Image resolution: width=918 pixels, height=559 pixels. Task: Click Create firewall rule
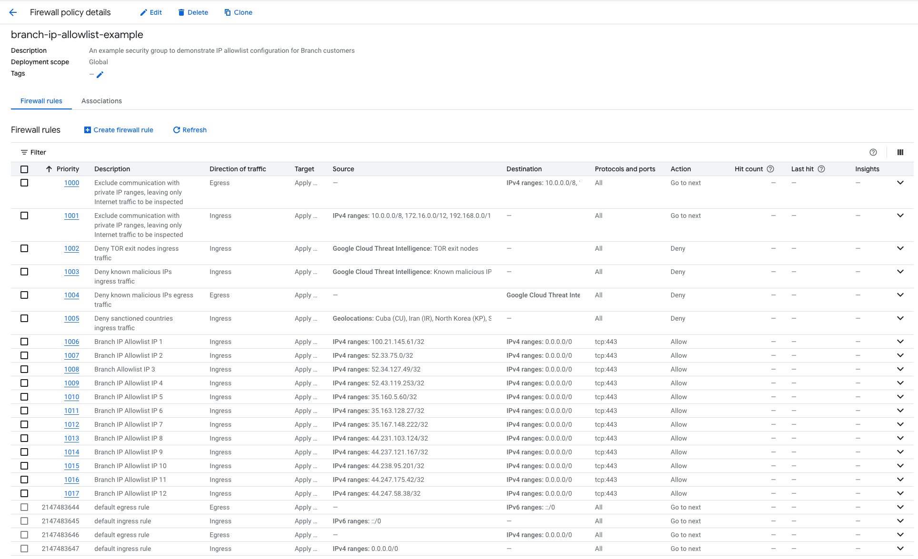click(x=119, y=130)
